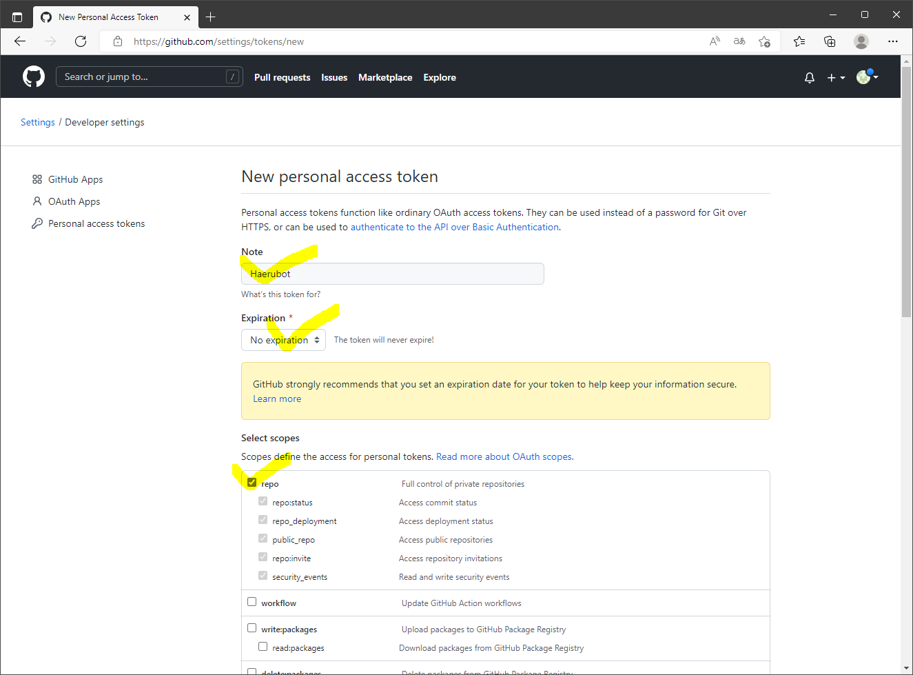
Task: Toggle the repo:status checkbox
Action: point(263,501)
